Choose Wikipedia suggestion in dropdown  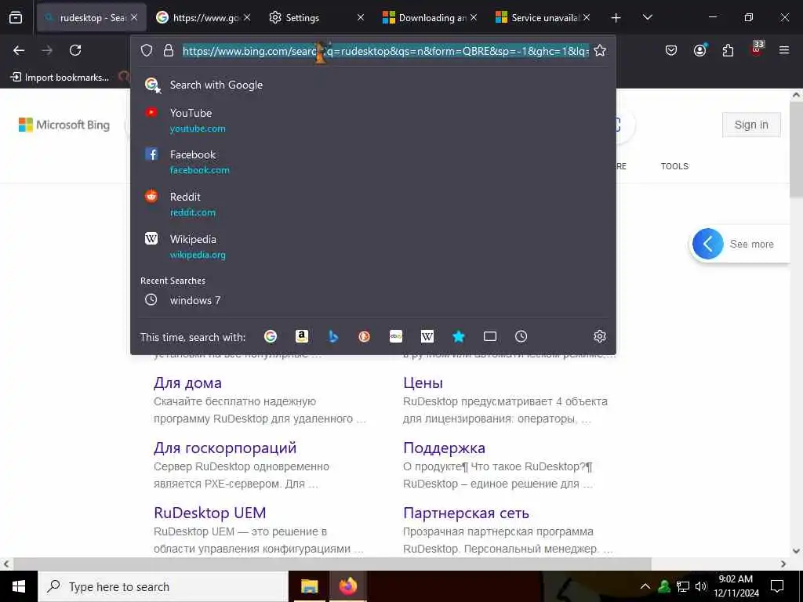point(373,246)
